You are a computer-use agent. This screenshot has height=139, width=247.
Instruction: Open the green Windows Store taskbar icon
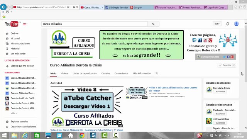[x=37, y=136]
